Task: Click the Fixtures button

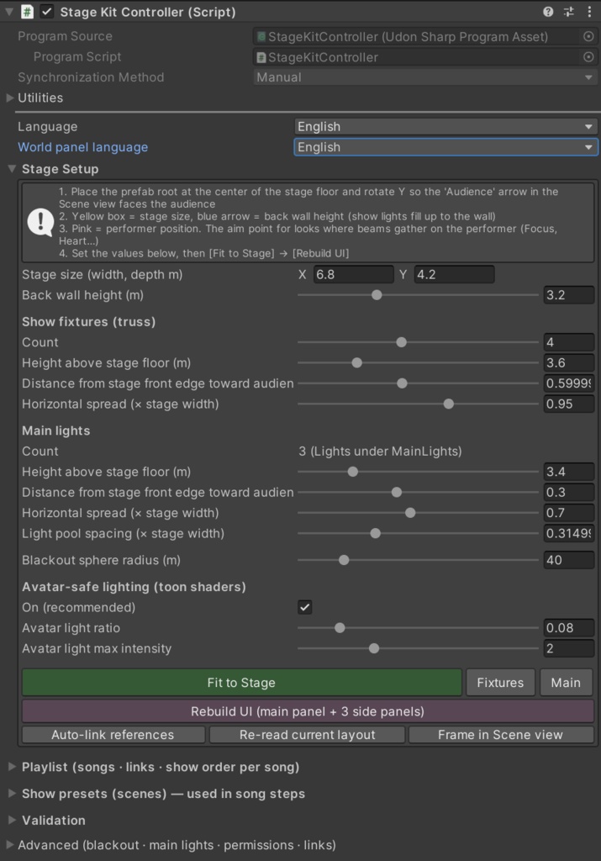Action: coord(500,683)
